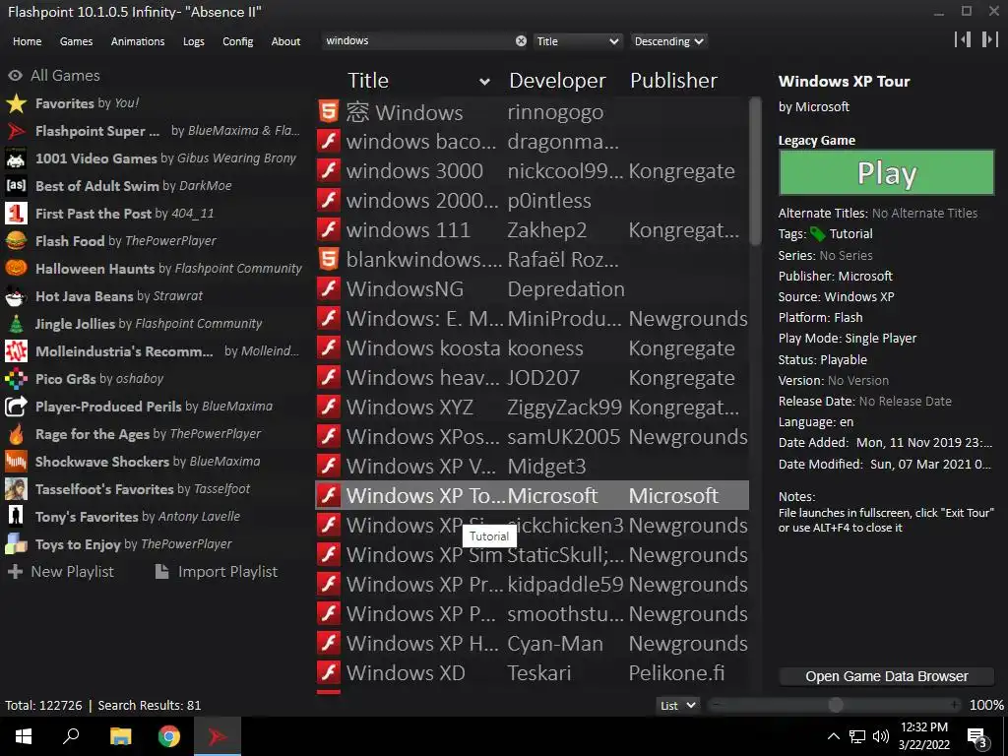This screenshot has width=1008, height=756.
Task: Click the Best of Adult Swim [as] icon
Action: tap(16, 186)
